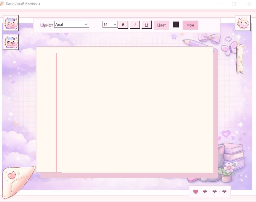Screen dimensions: 256x202
Task: Close the Кавайный блокнот window
Action: (249, 4)
